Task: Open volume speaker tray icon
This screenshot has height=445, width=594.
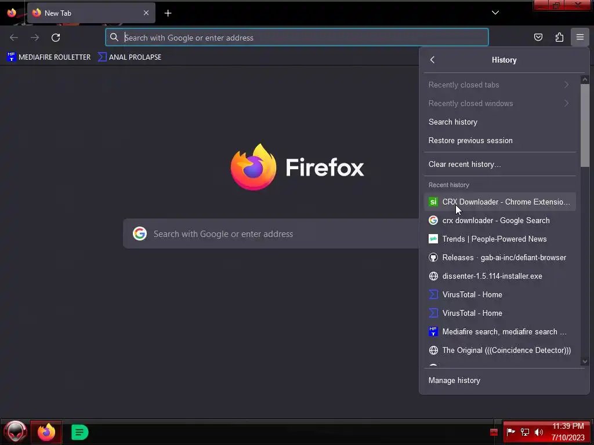Action: (539, 432)
